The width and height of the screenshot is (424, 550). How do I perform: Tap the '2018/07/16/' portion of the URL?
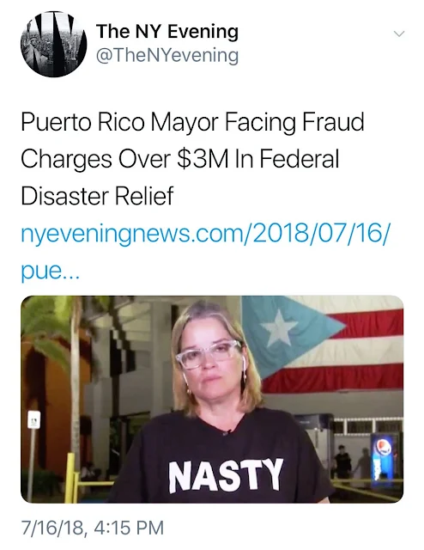click(x=320, y=234)
